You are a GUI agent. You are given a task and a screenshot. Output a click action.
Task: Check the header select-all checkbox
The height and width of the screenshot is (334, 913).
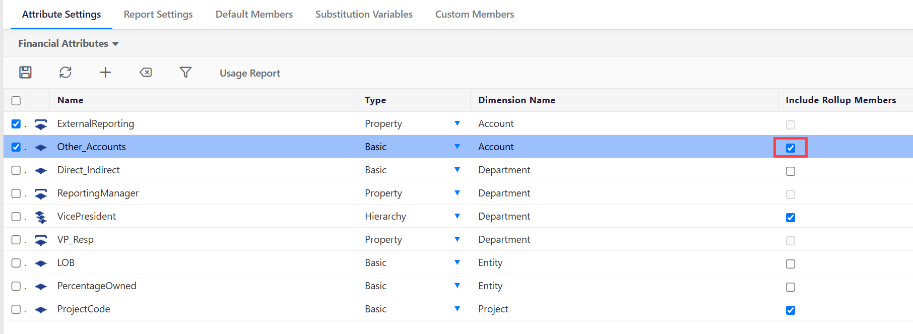click(16, 101)
